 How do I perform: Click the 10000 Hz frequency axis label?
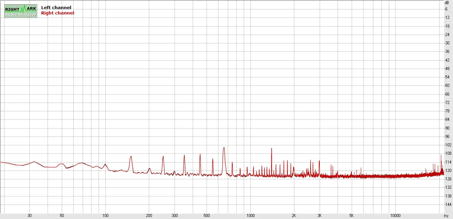coord(395,216)
